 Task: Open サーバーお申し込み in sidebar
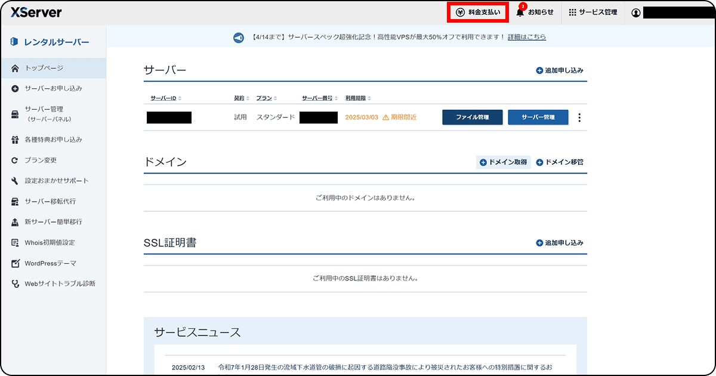53,88
